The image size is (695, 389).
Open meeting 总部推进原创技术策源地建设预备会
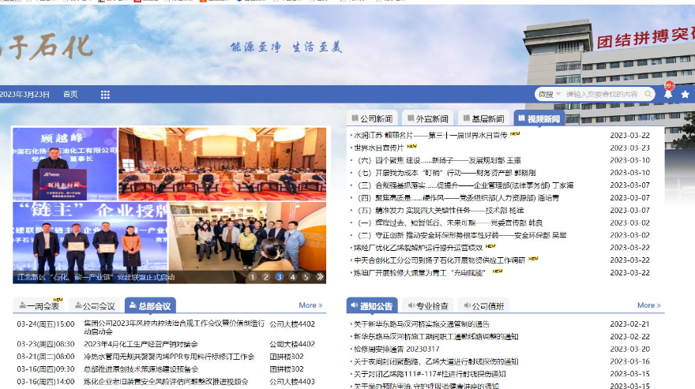coord(141,368)
